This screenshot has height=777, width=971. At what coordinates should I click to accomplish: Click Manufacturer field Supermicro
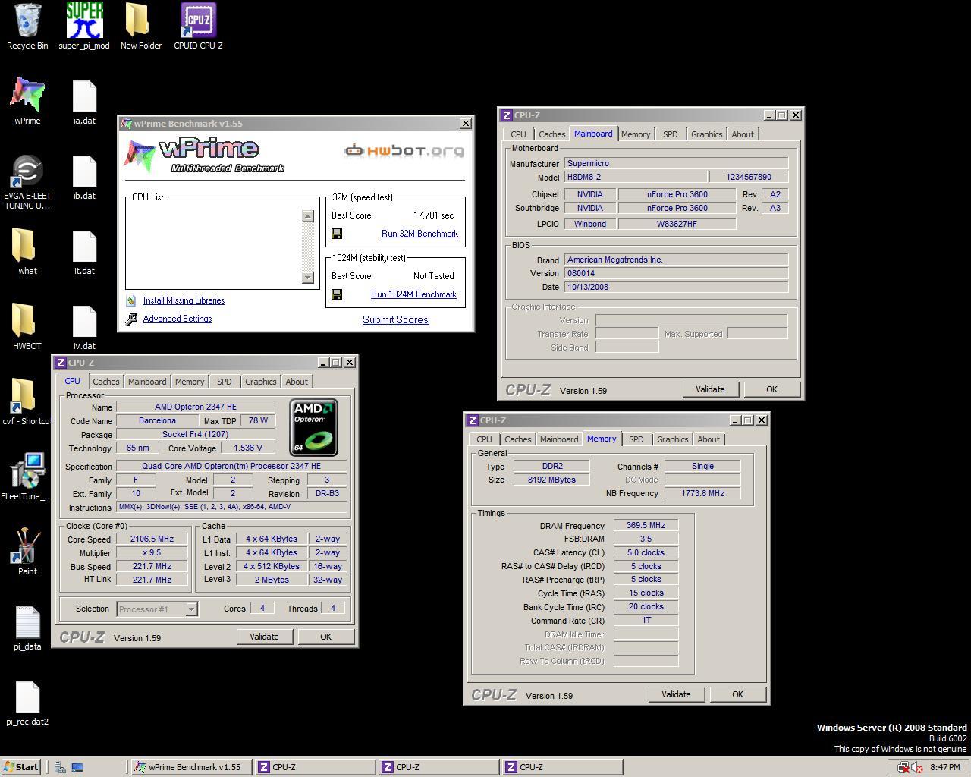pos(677,163)
